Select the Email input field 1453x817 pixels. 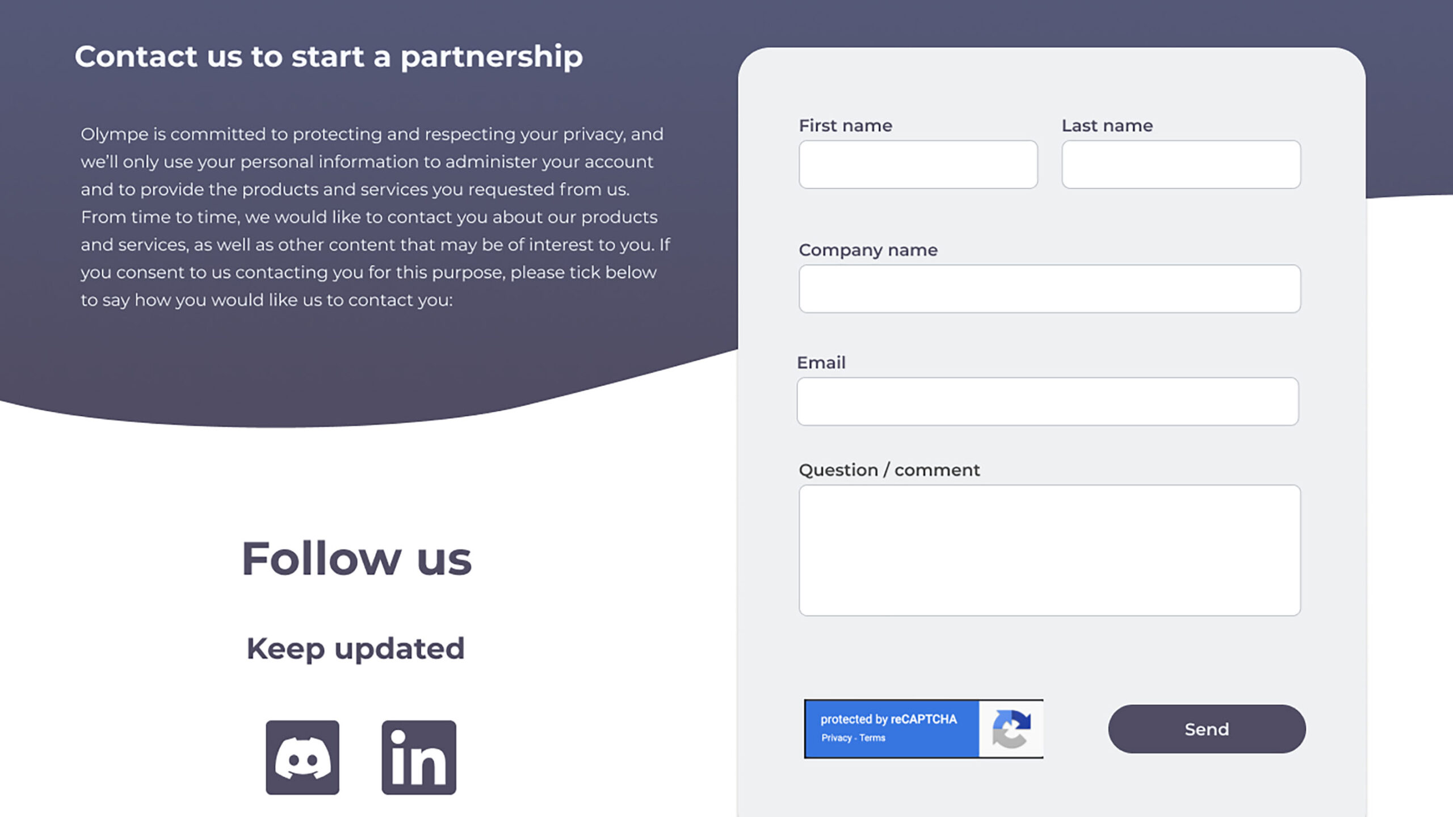tap(1047, 402)
